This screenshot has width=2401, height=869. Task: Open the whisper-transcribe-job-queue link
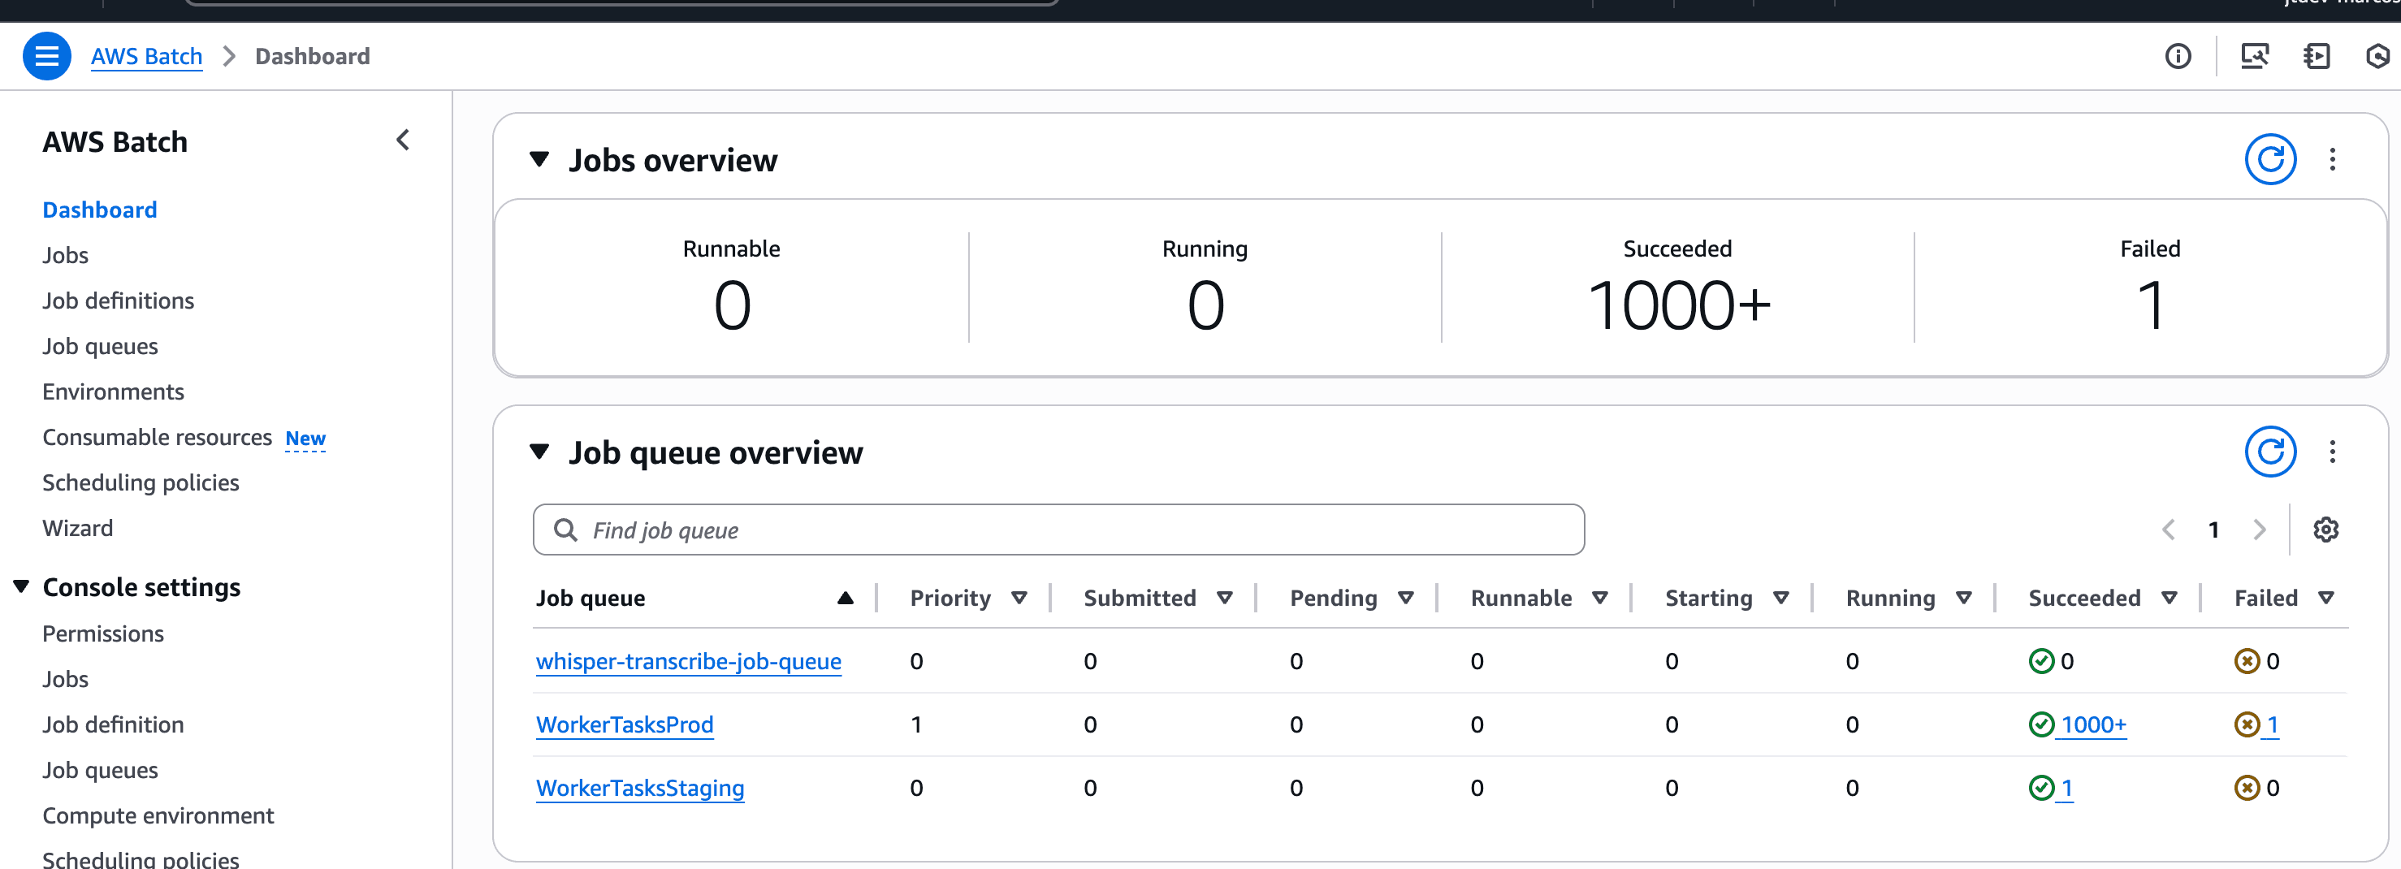688,661
